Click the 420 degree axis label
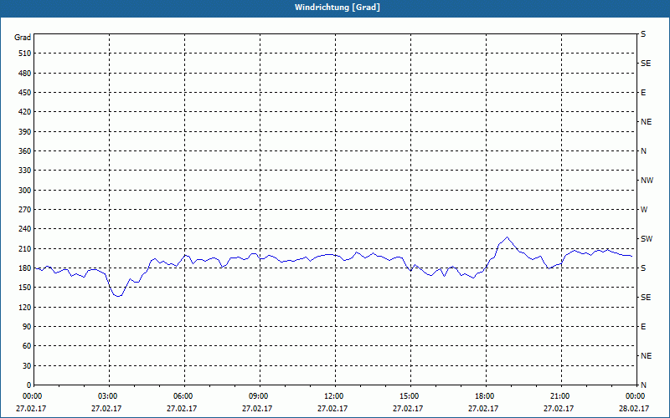670x418 pixels. (x=25, y=112)
